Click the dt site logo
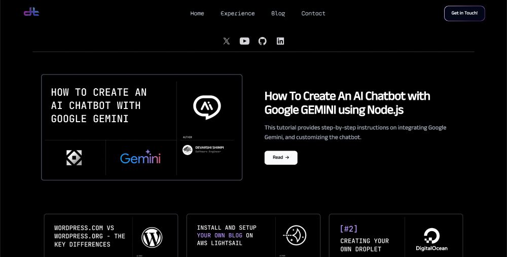 click(31, 12)
